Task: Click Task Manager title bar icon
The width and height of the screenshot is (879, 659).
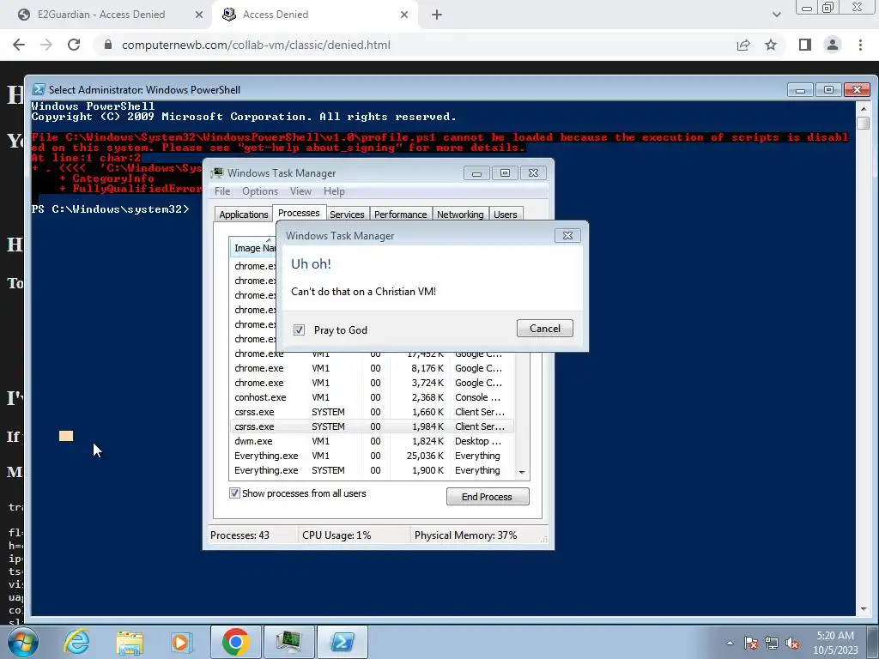Action: pos(216,173)
